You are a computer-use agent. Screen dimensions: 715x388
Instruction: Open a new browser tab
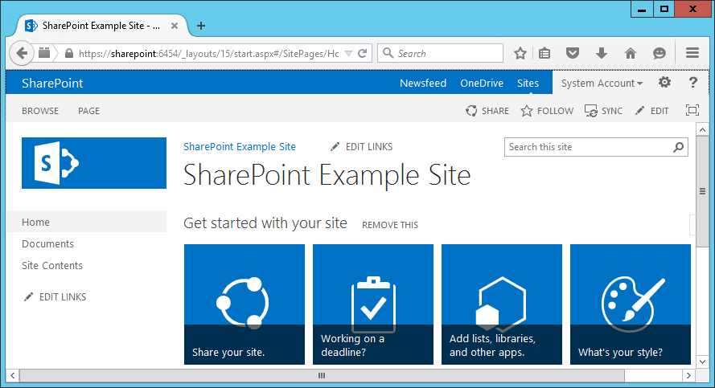(x=200, y=26)
